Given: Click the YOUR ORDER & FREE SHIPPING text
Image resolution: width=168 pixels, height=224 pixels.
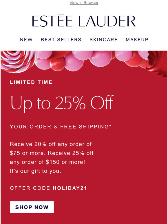Looking at the screenshot, I should pyautogui.click(x=61, y=126).
